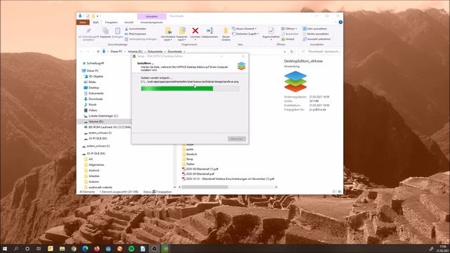The image size is (450, 253).
Task: Switch to the Ansicht ribbon tab
Action: click(x=129, y=22)
